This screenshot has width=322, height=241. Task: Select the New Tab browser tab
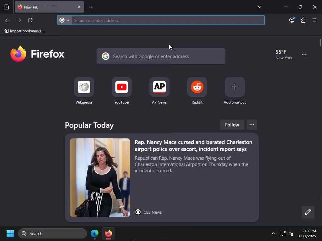point(49,7)
